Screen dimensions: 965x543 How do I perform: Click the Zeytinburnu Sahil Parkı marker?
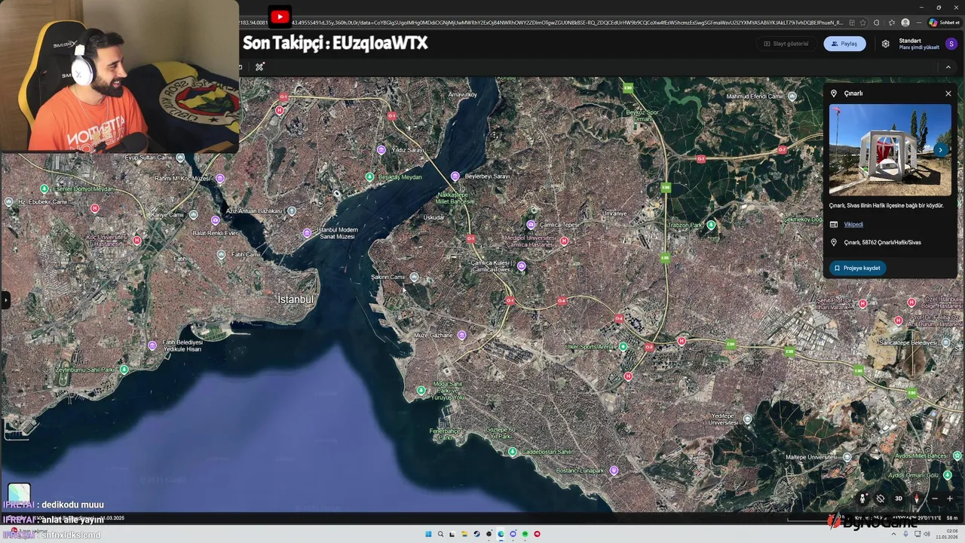point(124,370)
